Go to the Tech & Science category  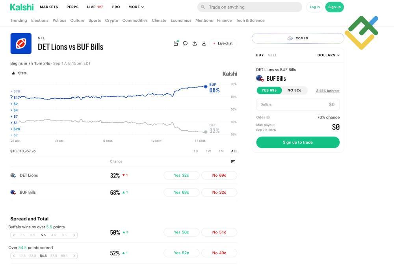point(250,20)
